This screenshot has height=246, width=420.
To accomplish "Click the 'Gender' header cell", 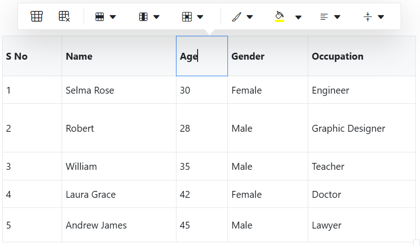I will pyautogui.click(x=268, y=56).
